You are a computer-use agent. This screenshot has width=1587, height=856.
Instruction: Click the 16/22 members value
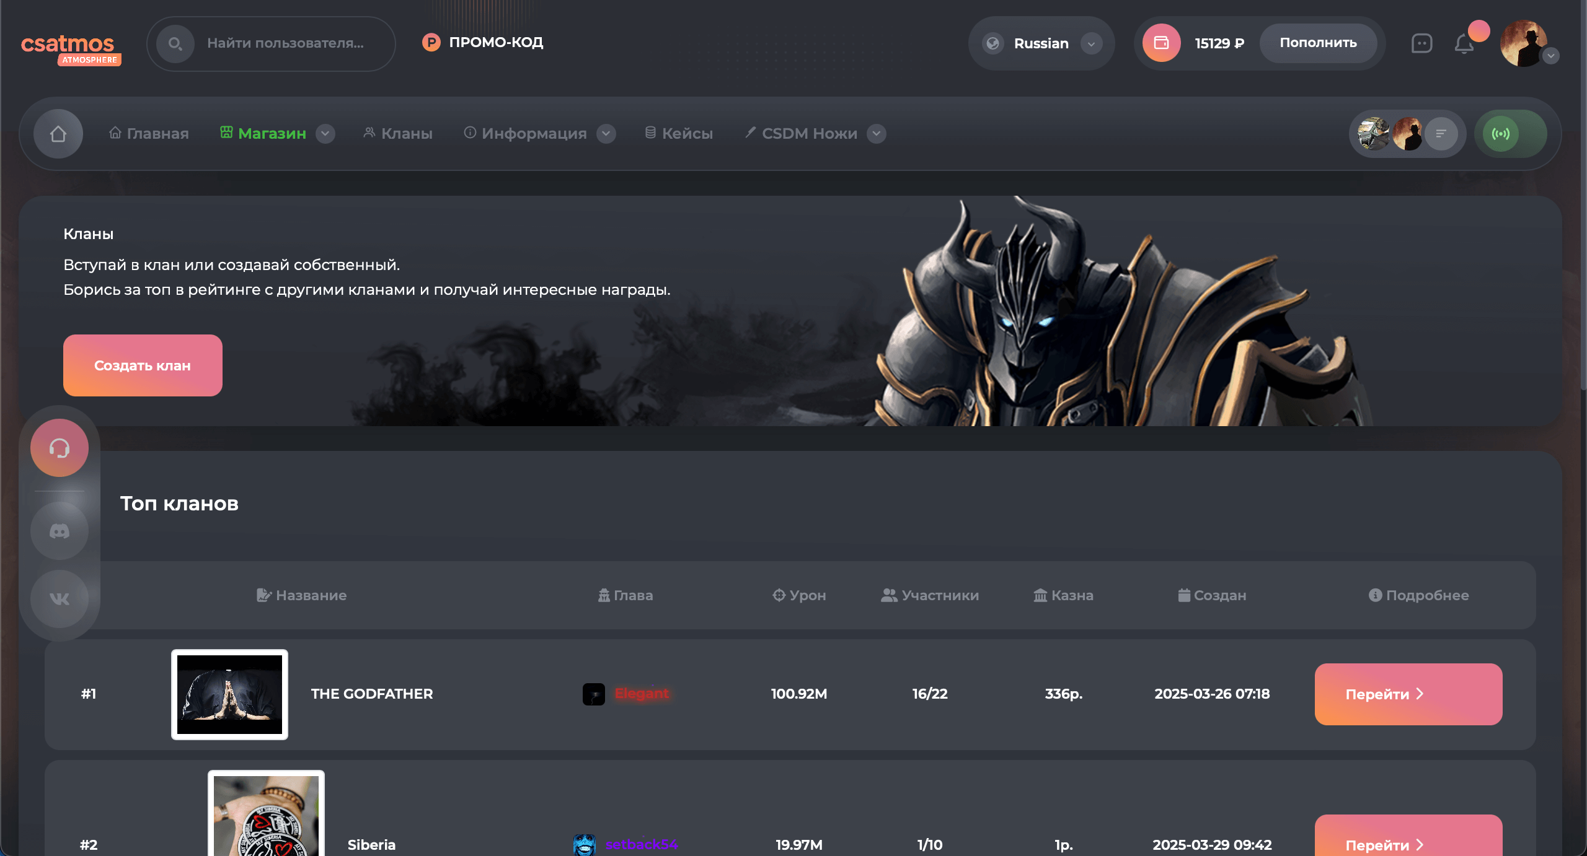930,694
